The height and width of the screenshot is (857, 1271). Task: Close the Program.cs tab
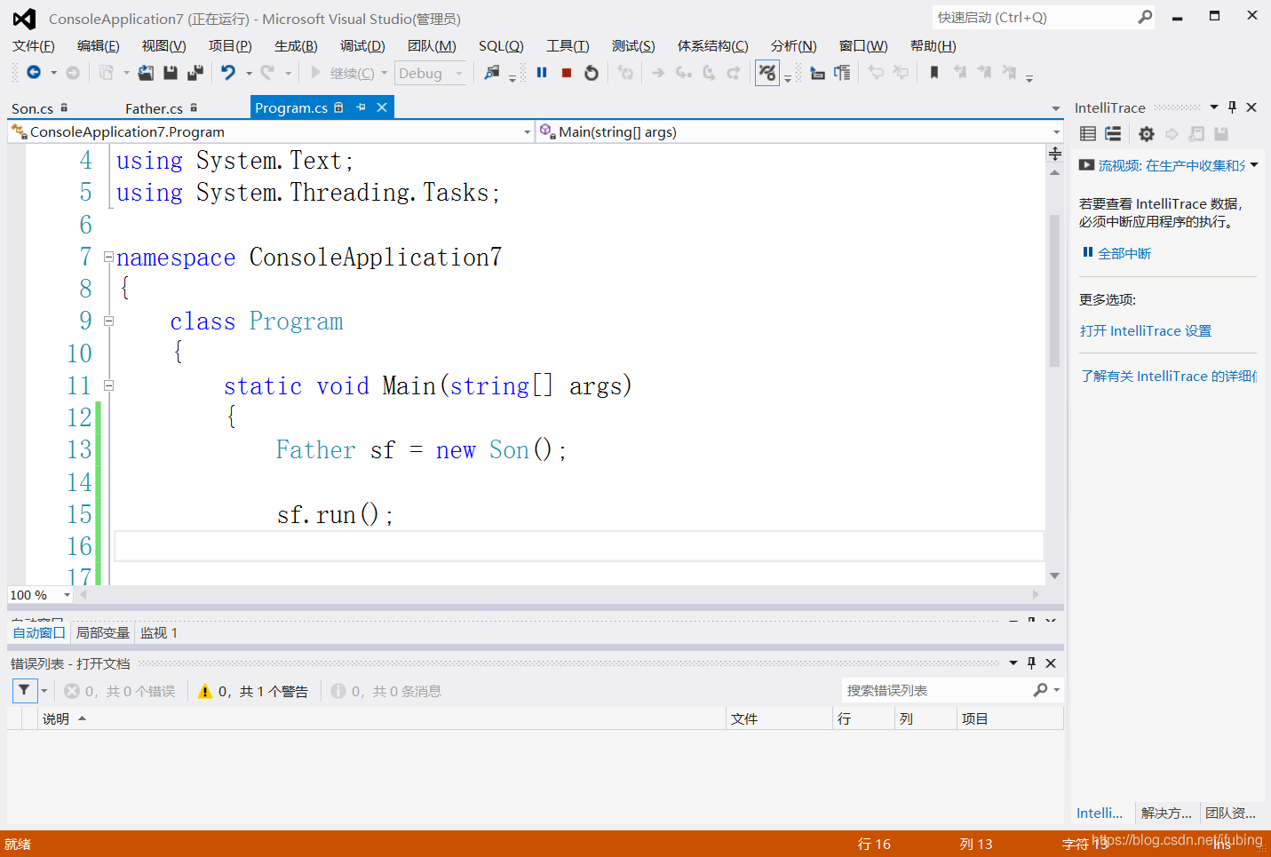[x=382, y=107]
